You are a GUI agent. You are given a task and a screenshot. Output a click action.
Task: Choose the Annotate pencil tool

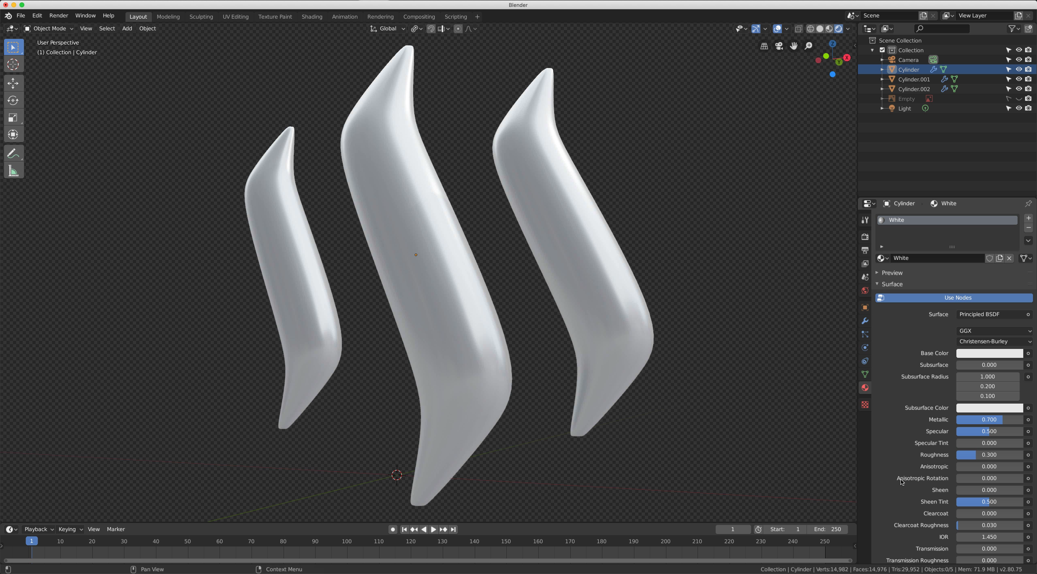click(x=13, y=154)
